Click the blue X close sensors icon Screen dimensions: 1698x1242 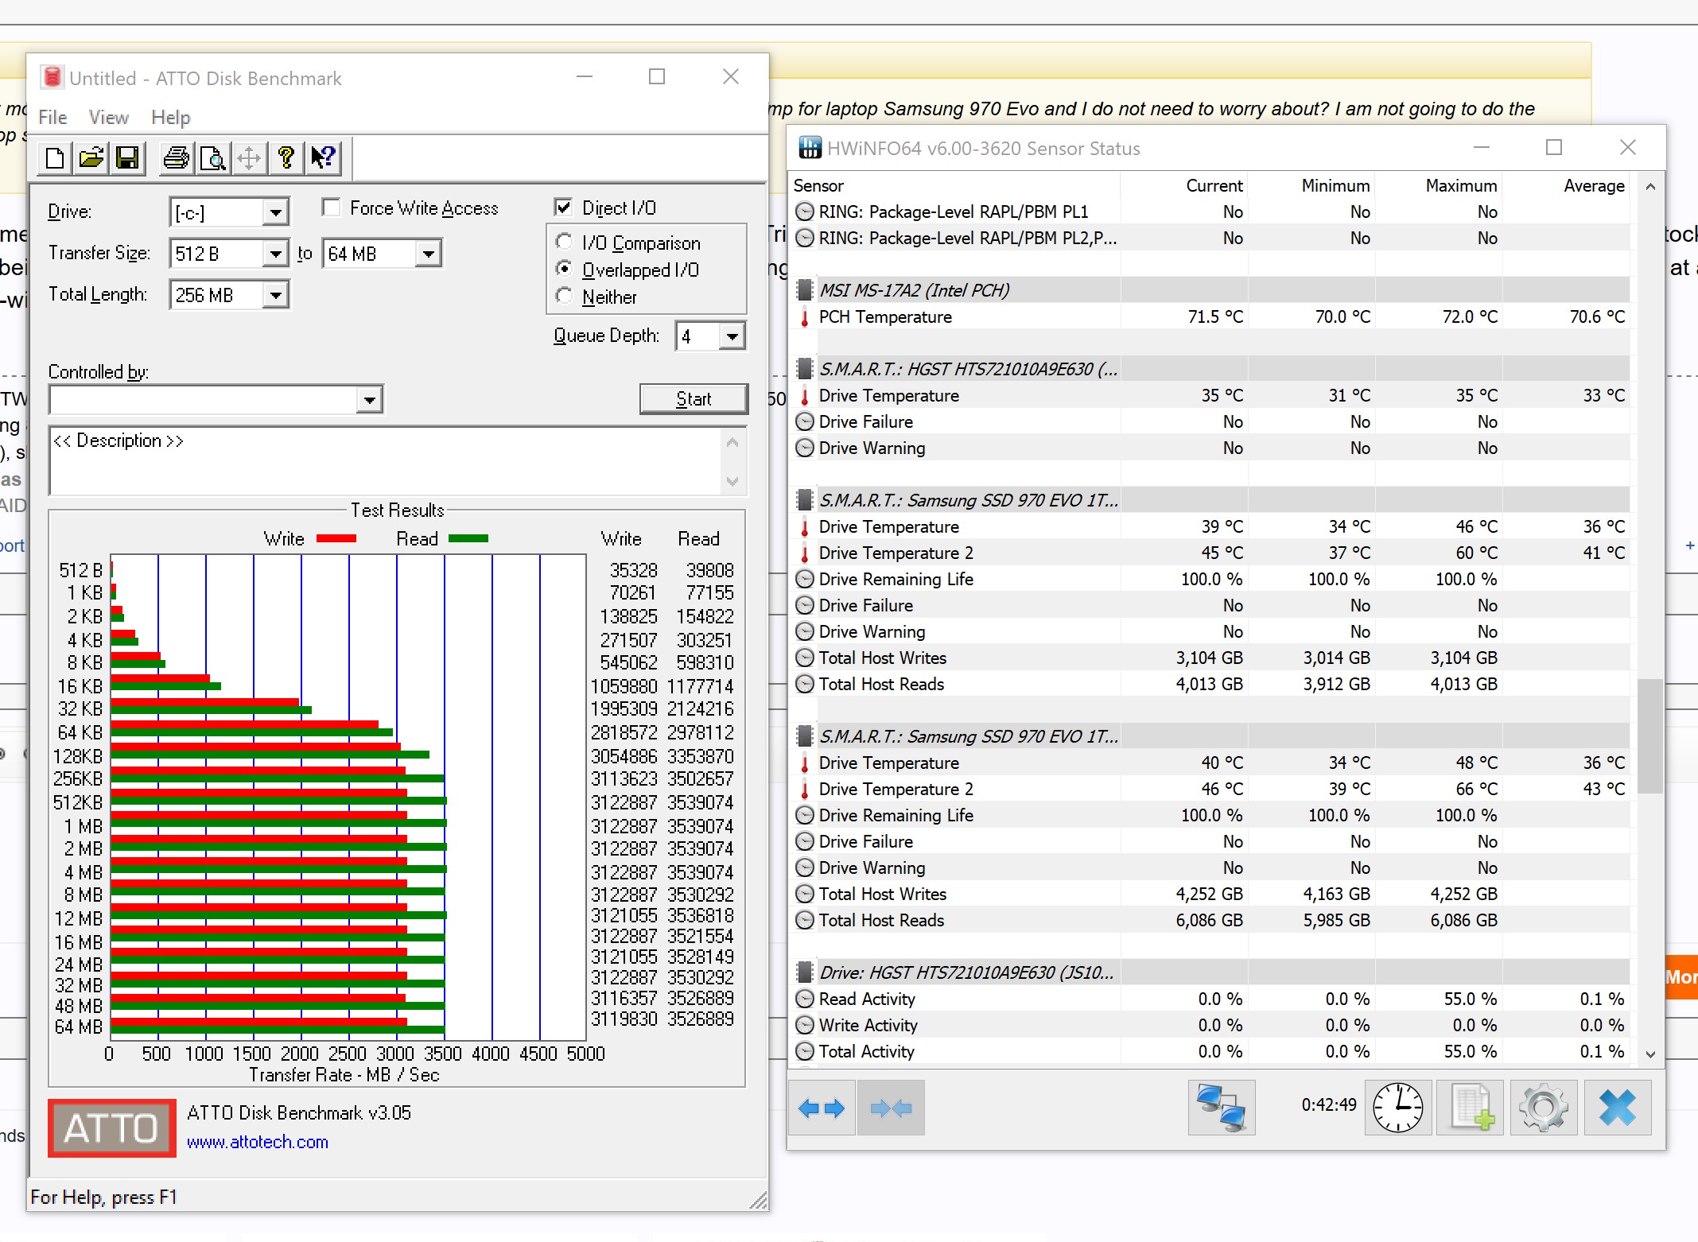(x=1618, y=1108)
